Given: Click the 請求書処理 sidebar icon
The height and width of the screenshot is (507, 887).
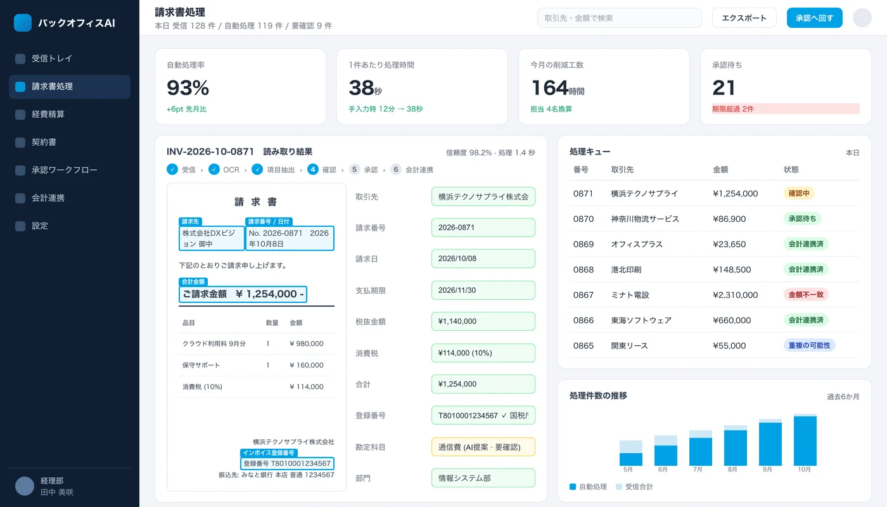Looking at the screenshot, I should click(20, 87).
